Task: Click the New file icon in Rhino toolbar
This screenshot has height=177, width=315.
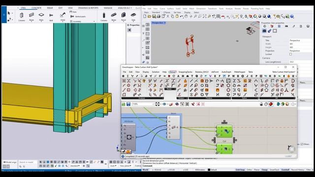Action: 145,16
